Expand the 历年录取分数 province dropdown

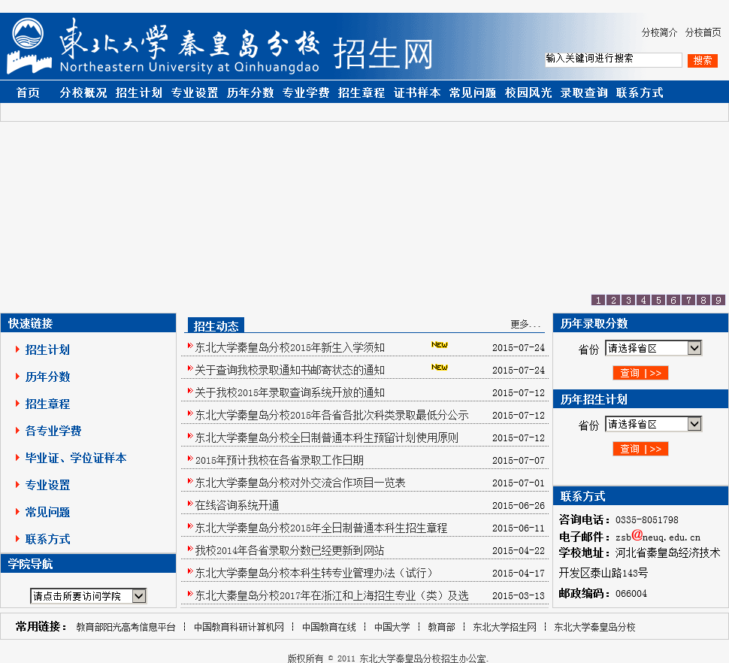[x=653, y=348]
